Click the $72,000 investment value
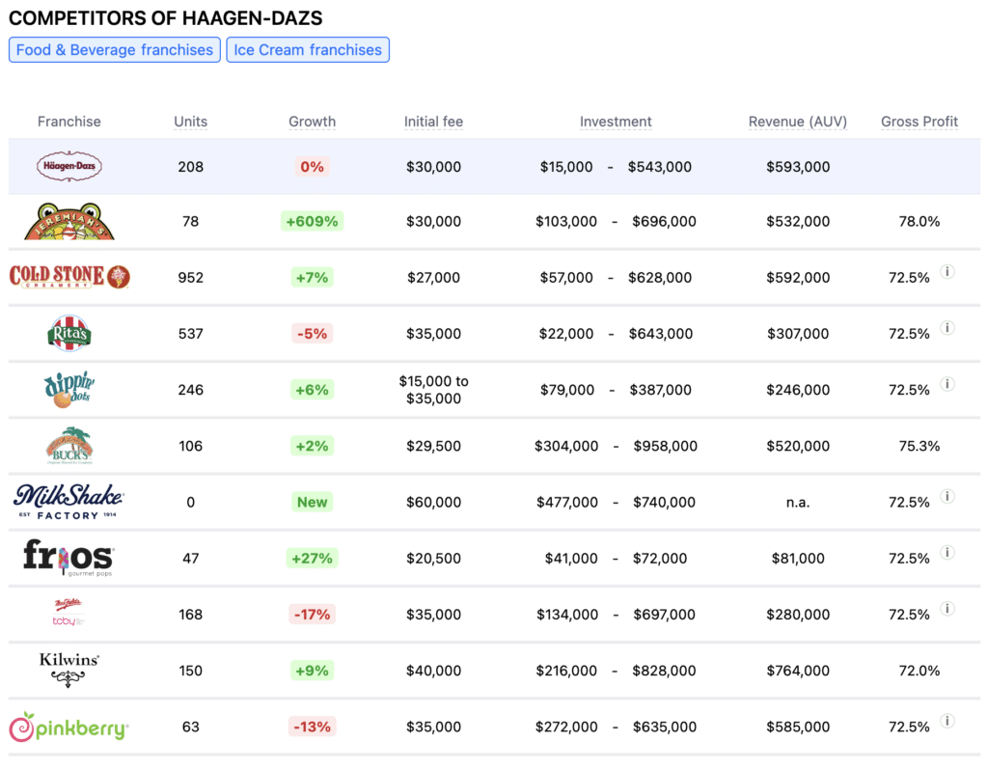Viewport: 988px width, 769px height. [660, 558]
